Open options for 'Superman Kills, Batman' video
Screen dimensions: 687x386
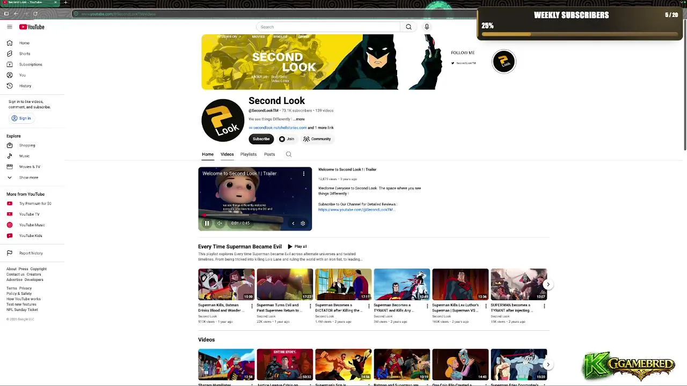point(252,306)
